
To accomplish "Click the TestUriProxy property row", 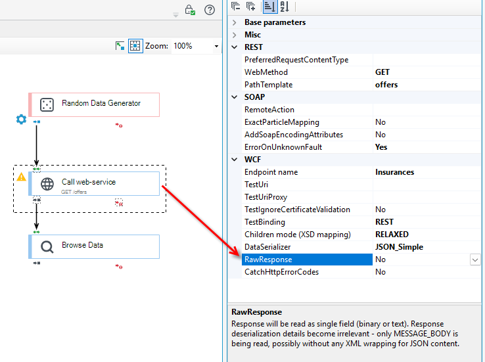I will pos(361,197).
